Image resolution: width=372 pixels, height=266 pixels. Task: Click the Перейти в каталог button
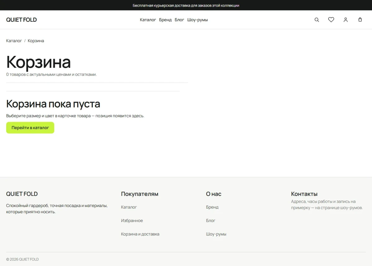click(30, 128)
